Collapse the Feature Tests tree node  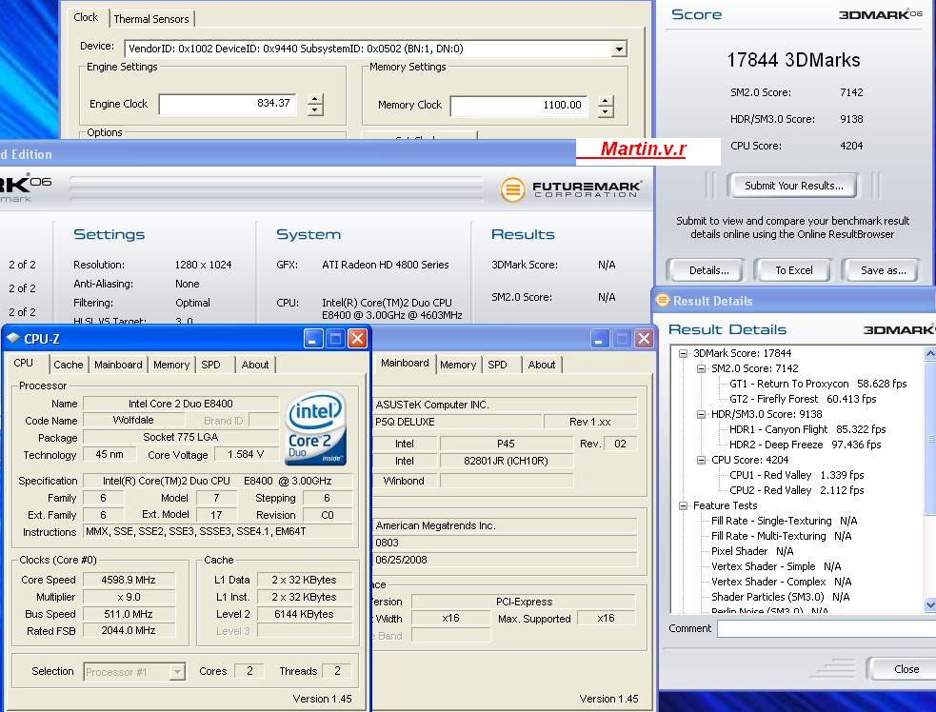[x=683, y=505]
